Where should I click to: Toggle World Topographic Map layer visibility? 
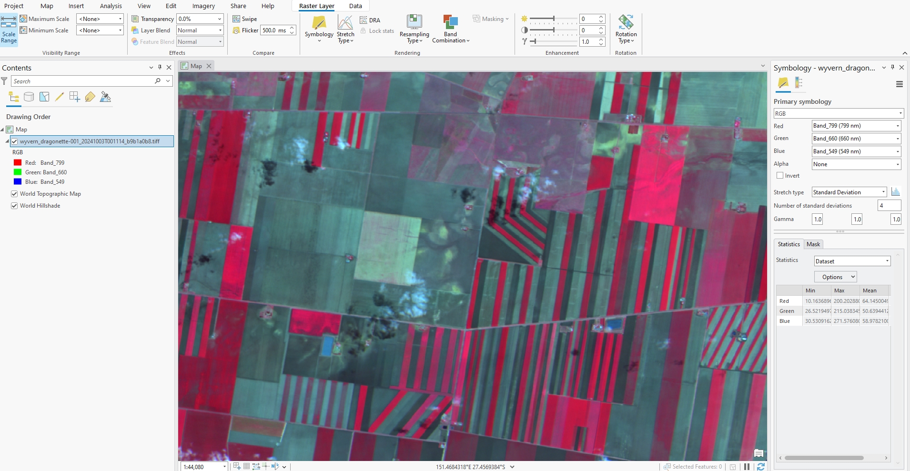coord(15,194)
